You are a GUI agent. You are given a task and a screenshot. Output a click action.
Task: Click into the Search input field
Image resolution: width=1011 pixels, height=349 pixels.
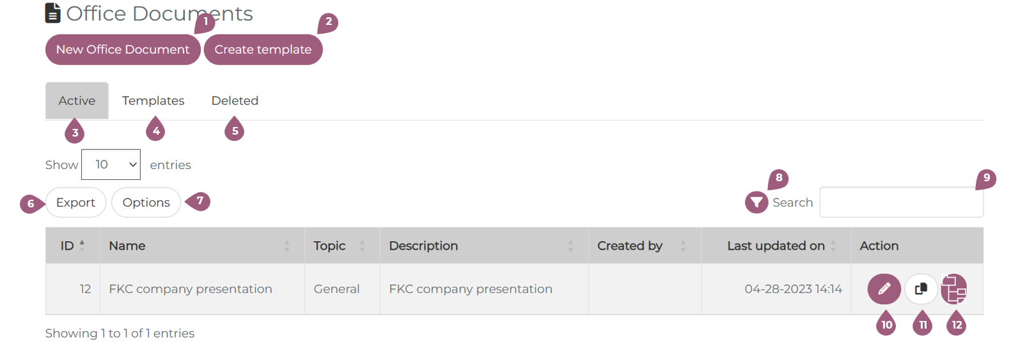901,202
